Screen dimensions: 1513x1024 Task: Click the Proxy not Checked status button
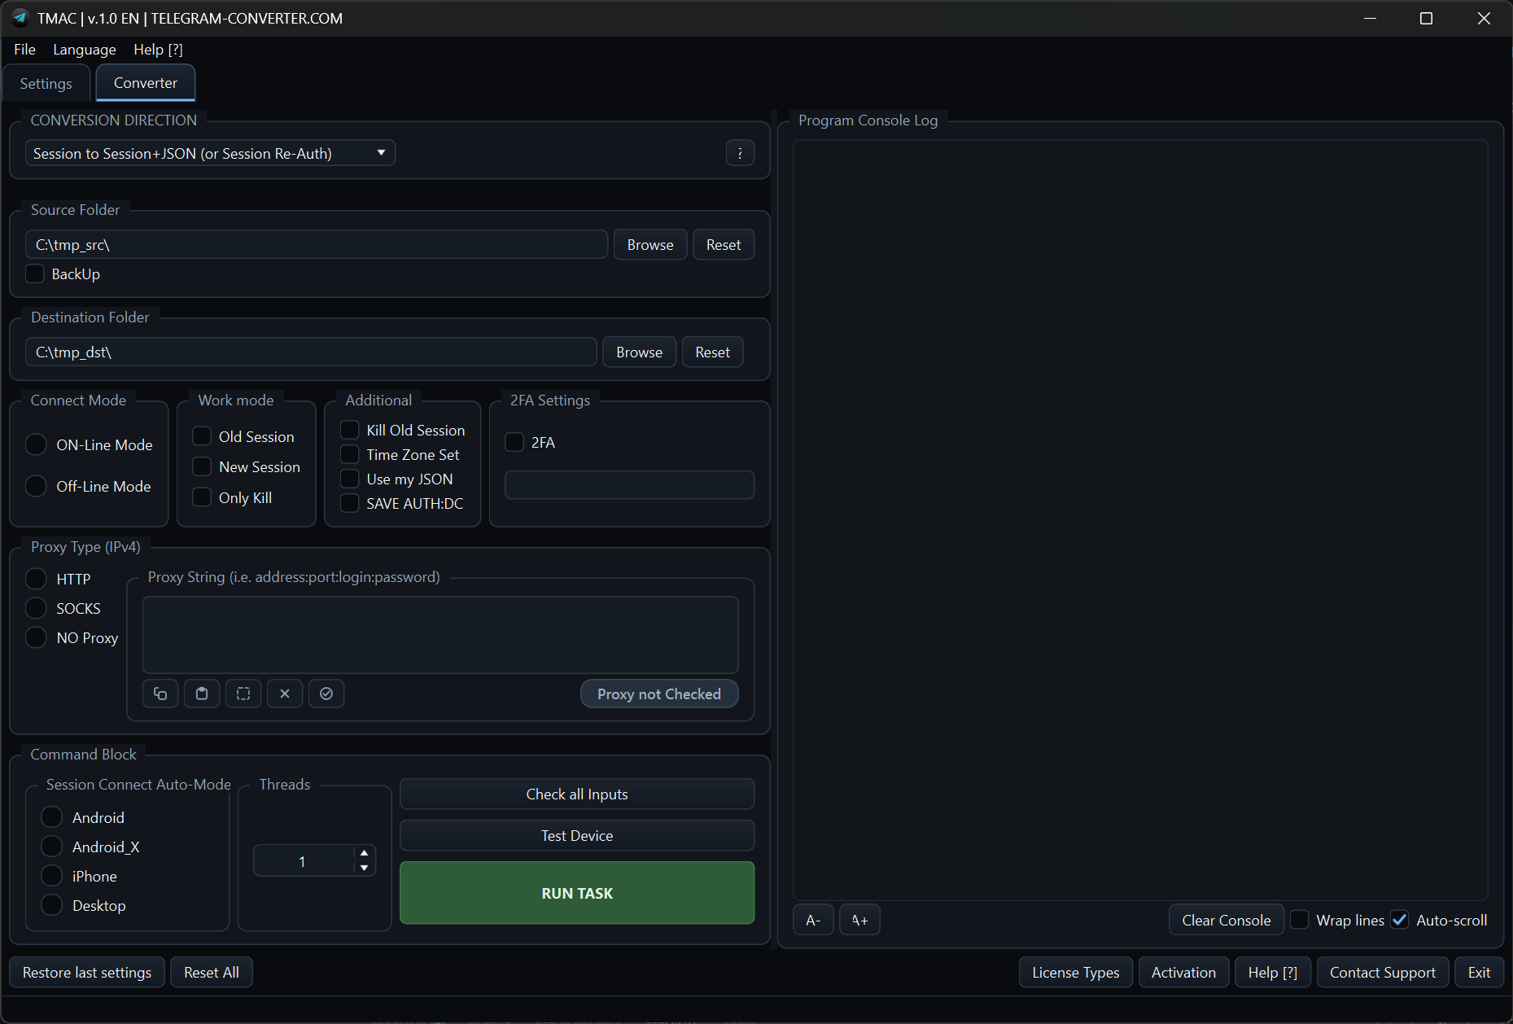pos(659,694)
